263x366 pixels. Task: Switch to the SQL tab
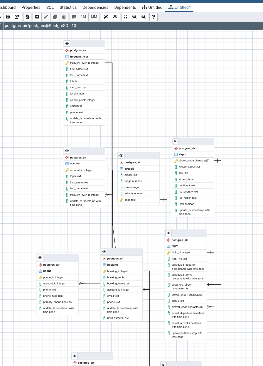tap(50, 7)
